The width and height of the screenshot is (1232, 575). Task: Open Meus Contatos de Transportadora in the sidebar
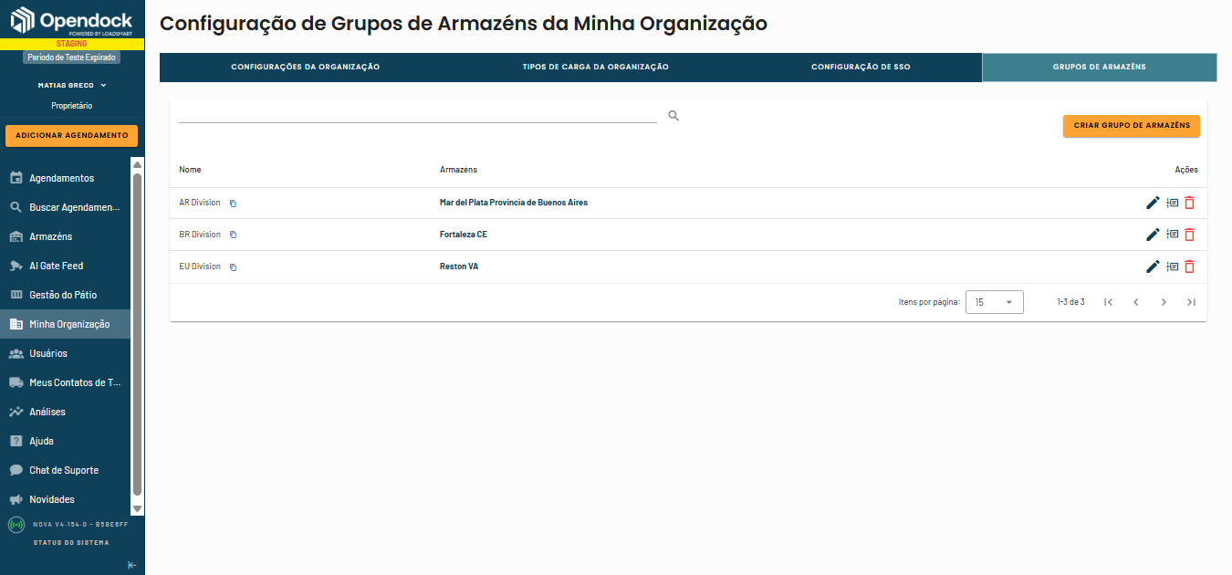pyautogui.click(x=66, y=382)
